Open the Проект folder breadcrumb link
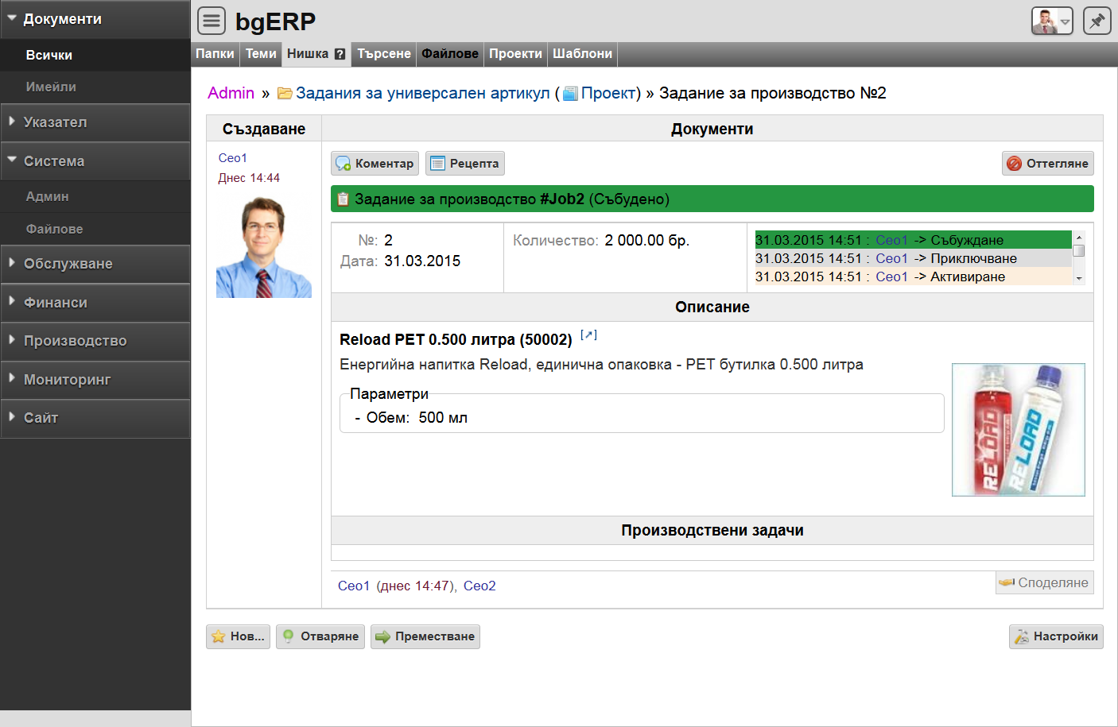Viewport: 1118px width, 727px height. pos(608,93)
